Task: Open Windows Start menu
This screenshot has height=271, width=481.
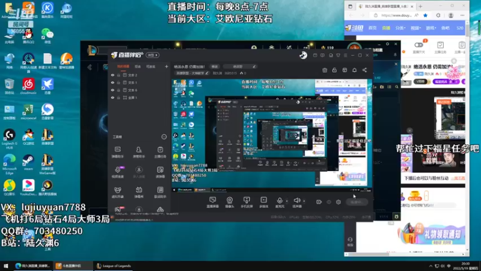Action: pyautogui.click(x=6, y=266)
